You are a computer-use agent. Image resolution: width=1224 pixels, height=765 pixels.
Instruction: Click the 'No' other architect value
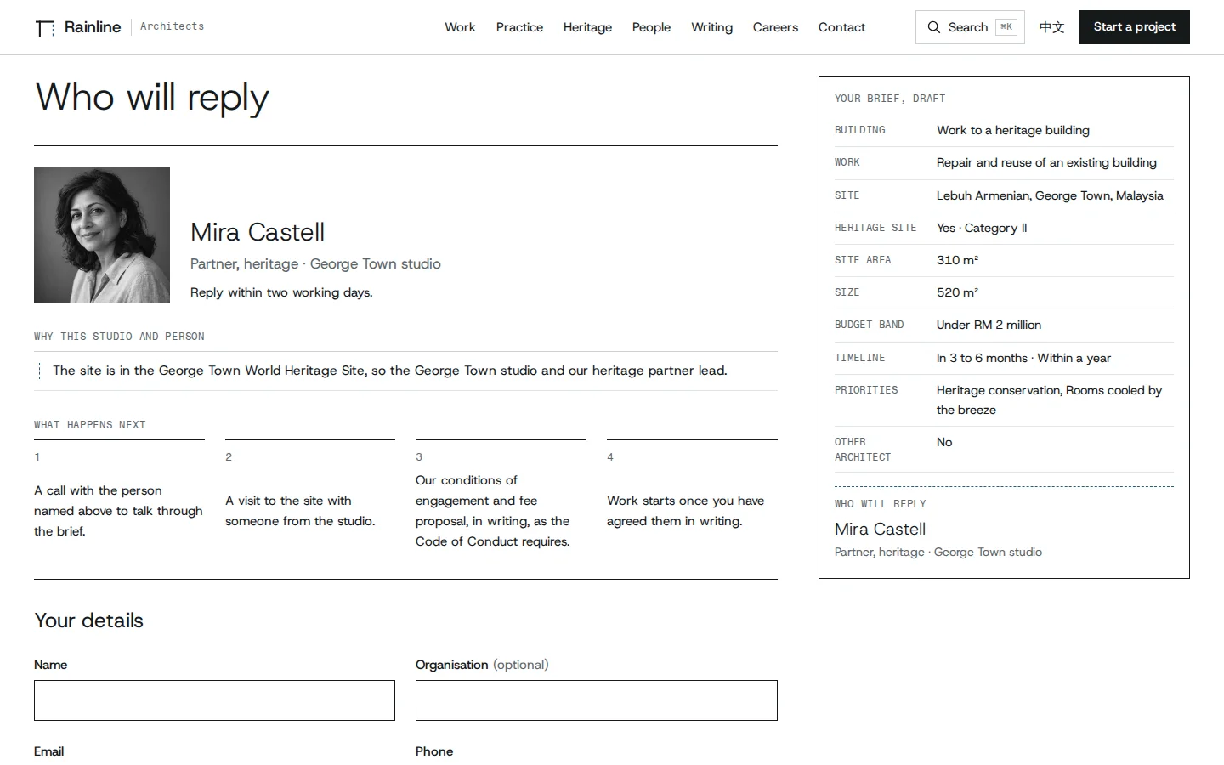coord(944,442)
